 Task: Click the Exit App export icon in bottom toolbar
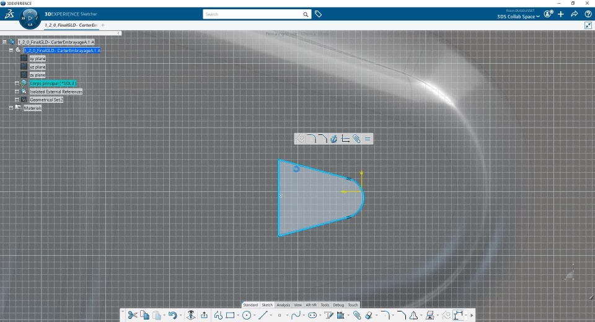(204, 315)
